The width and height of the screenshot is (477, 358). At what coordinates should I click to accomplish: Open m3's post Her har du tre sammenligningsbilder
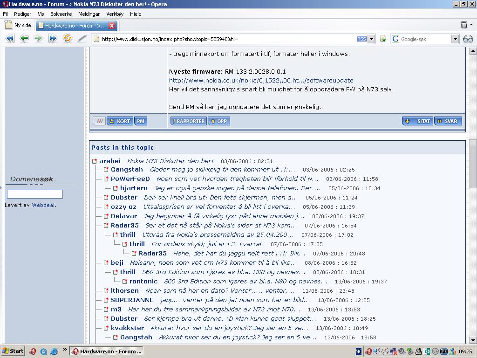click(x=214, y=310)
